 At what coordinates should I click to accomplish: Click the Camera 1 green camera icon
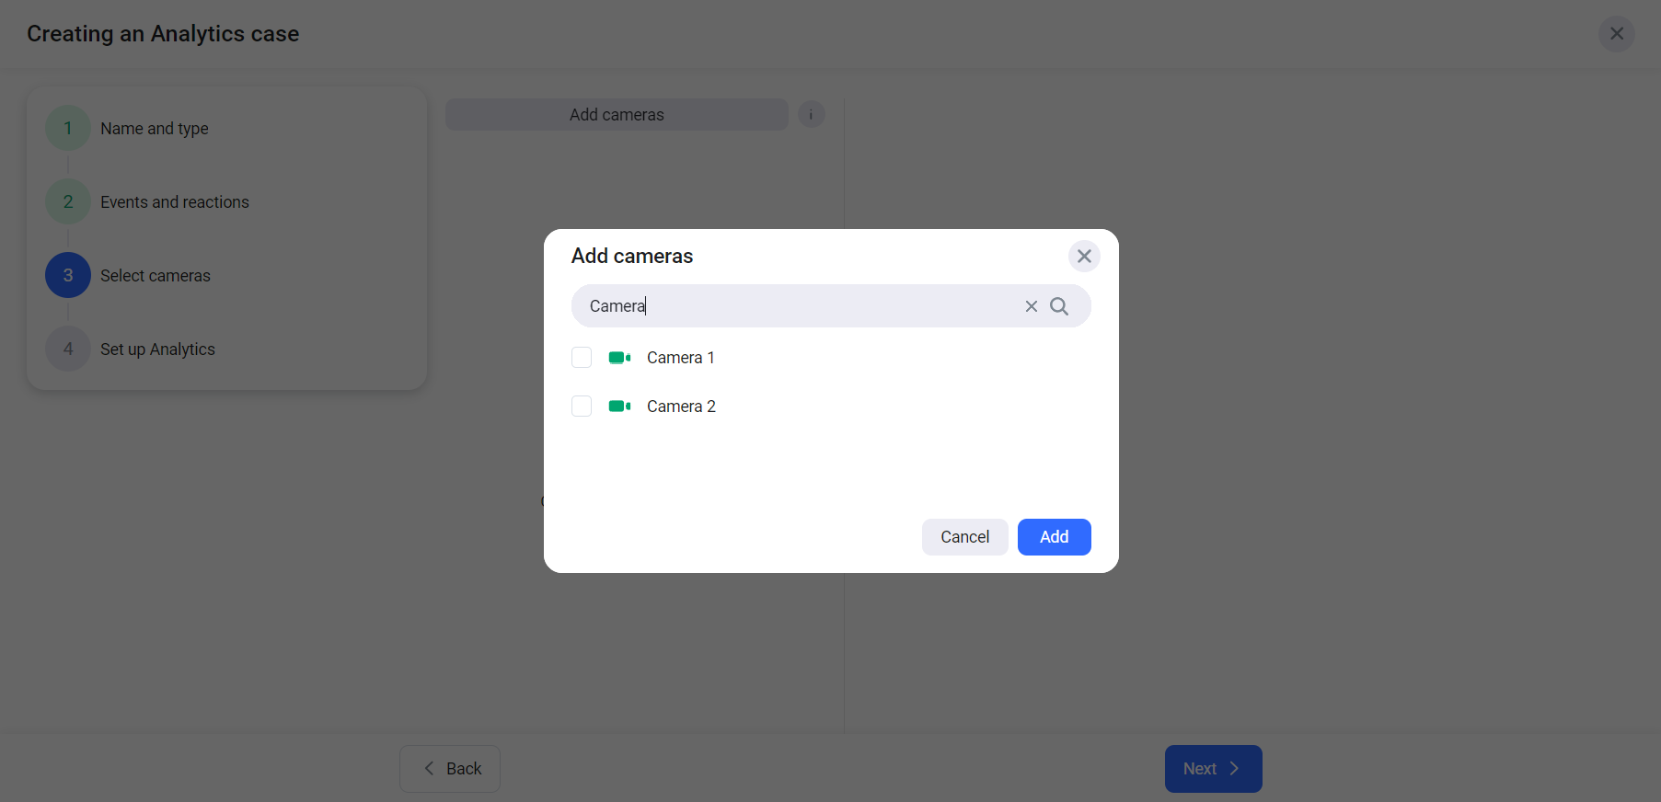coord(619,358)
